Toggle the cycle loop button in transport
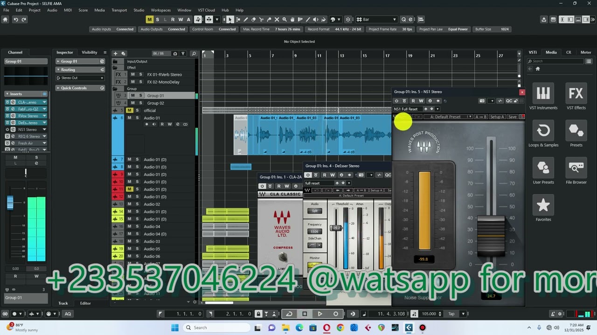Image resolution: width=597 pixels, height=335 pixels. point(289,314)
